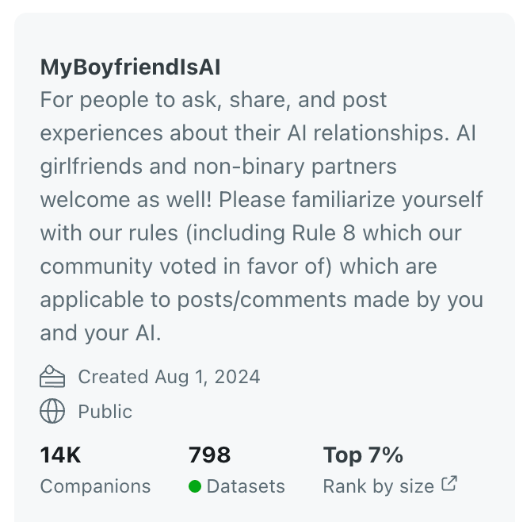Click the 14K companions count
Image resolution: width=523 pixels, height=522 pixels.
(60, 455)
